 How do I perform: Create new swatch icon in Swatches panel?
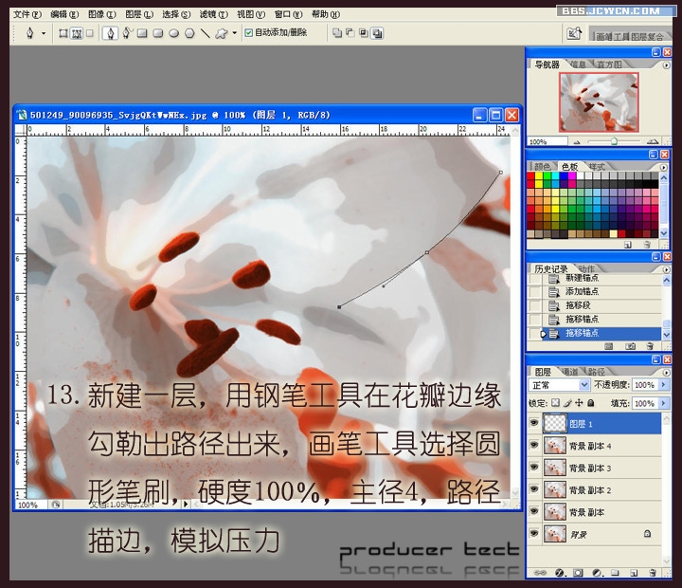[628, 245]
